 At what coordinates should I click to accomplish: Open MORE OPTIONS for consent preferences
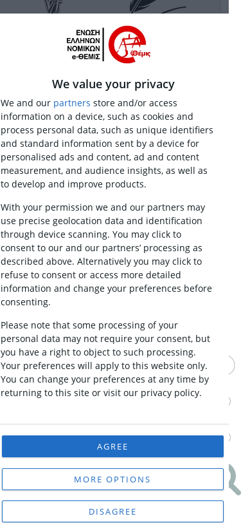coord(112,479)
